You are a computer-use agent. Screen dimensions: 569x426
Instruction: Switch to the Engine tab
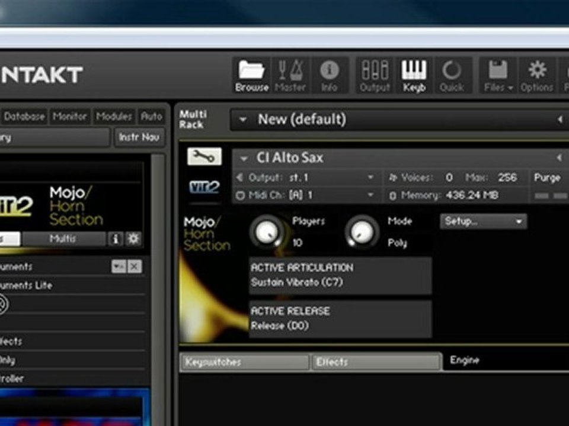point(465,360)
